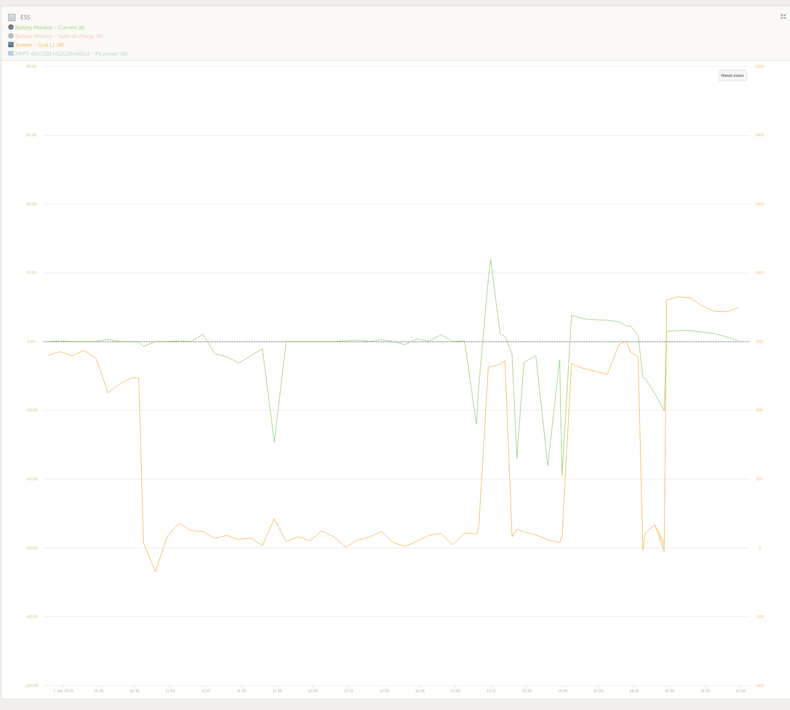Screen dimensions: 790x710
Task: Click the 13:15 time axis label
Action: click(491, 691)
